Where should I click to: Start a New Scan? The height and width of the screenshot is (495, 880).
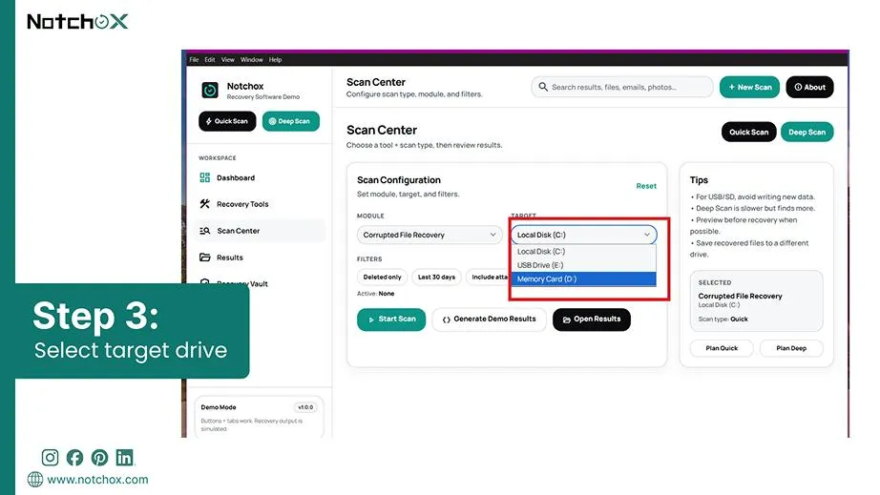pos(749,87)
